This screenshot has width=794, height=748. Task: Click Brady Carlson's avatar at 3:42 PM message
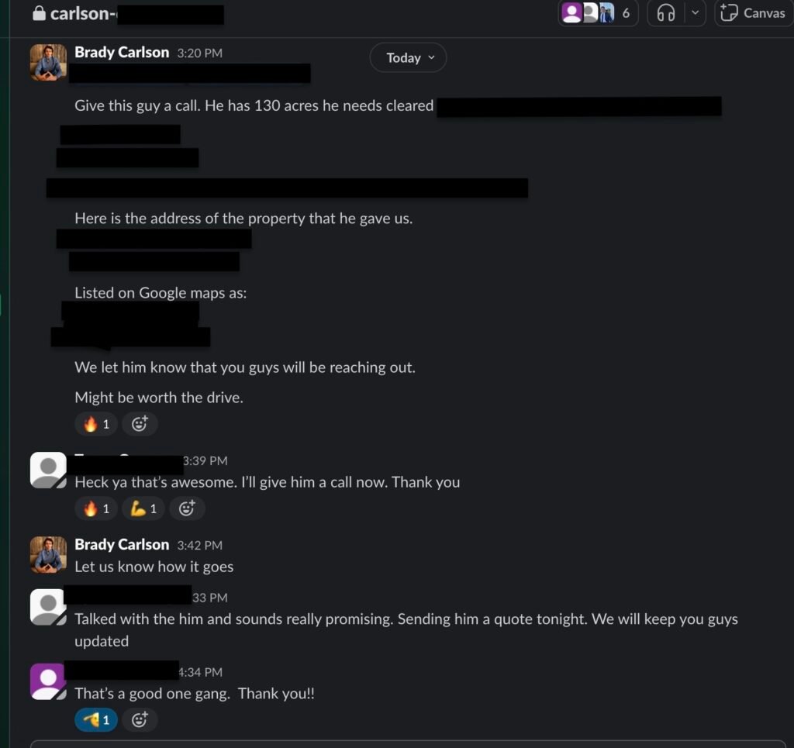click(48, 555)
